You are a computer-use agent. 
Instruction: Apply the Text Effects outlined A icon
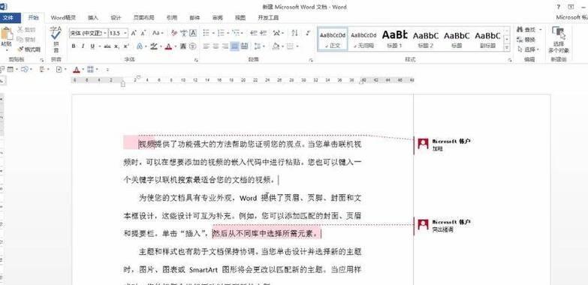click(x=140, y=46)
